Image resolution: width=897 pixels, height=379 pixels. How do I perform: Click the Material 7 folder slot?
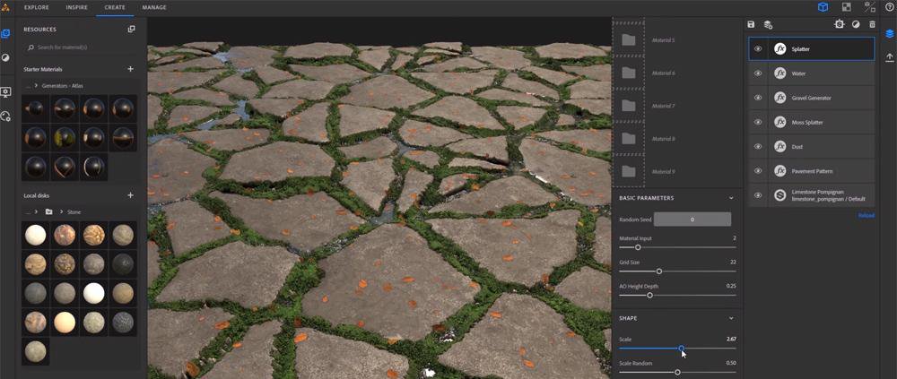point(628,106)
